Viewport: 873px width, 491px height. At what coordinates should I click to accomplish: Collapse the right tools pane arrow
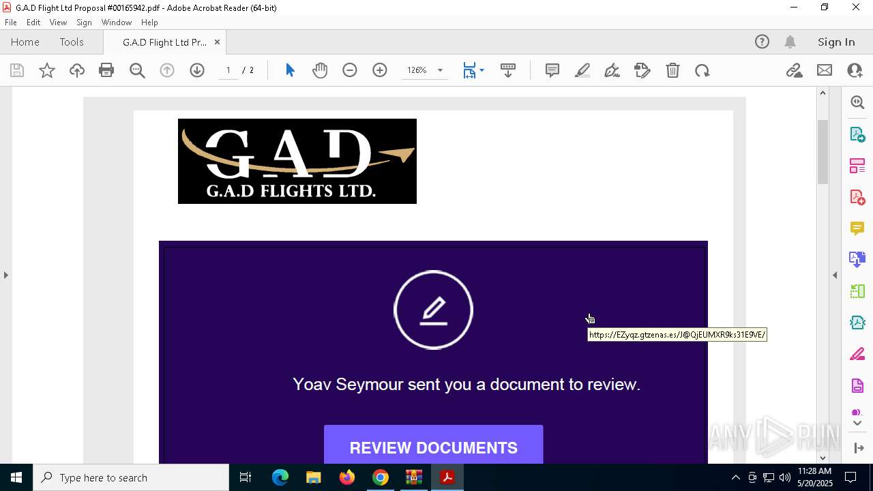[835, 275]
